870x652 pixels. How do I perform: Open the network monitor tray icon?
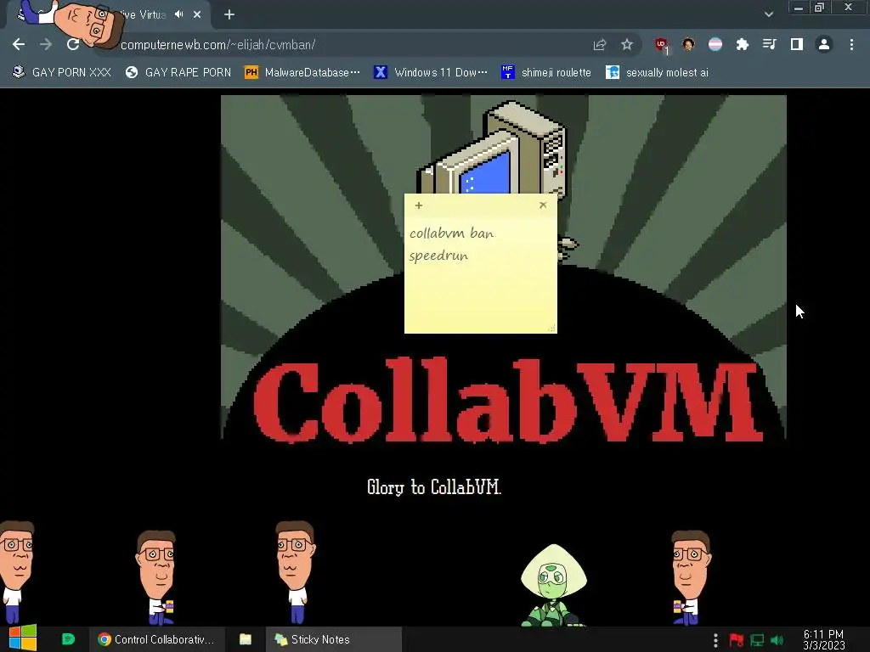(x=757, y=640)
